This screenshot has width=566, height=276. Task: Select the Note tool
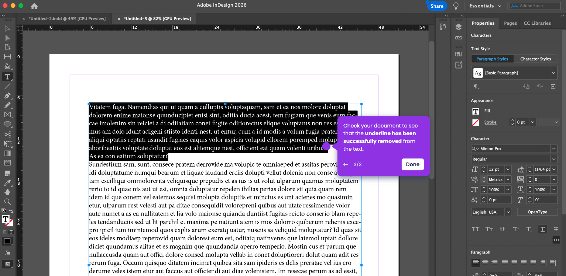7,173
